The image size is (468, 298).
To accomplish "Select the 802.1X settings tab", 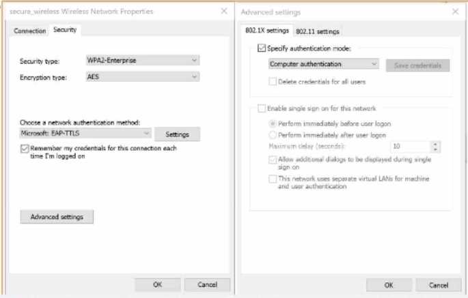I will click(268, 31).
